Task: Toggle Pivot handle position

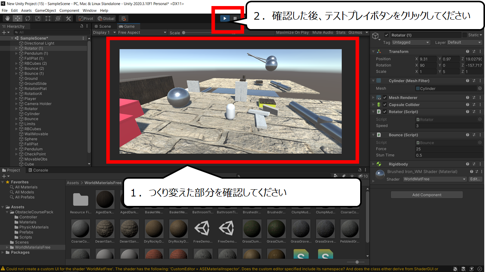Action: point(85,18)
